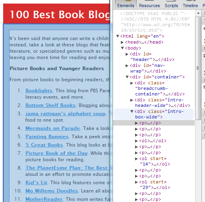Expand the ol start="14" node
Viewport: 205px width, 202px height.
tap(136, 158)
